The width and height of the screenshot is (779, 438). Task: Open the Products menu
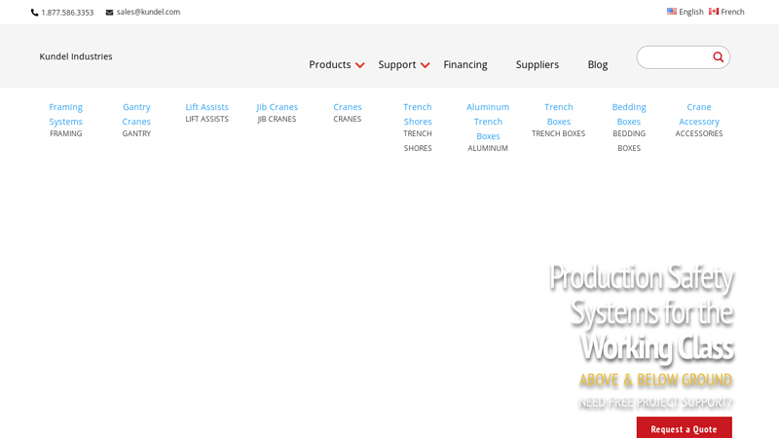click(x=330, y=64)
